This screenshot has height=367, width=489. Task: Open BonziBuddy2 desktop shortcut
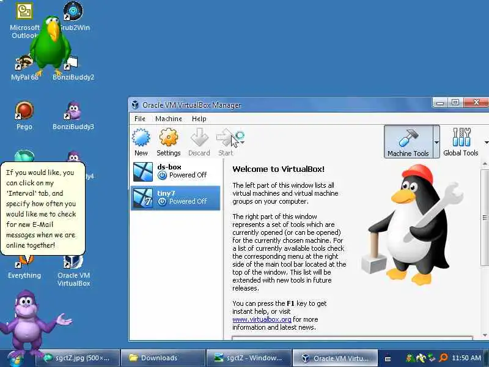73,68
